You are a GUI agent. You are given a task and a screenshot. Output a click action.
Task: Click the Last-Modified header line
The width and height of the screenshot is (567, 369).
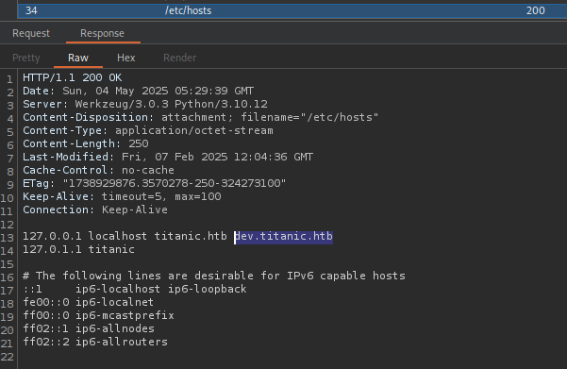point(168,157)
